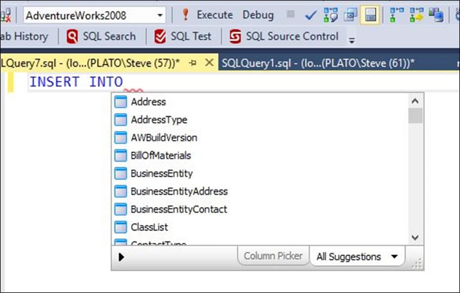460x293 pixels.
Task: Click suggestion list scroll down arrow
Action: point(415,237)
